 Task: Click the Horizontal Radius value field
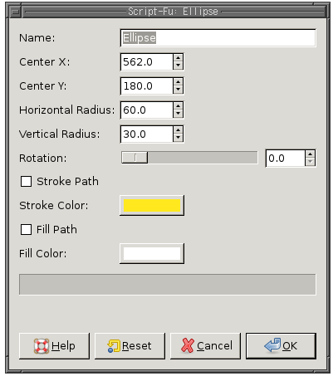[147, 110]
